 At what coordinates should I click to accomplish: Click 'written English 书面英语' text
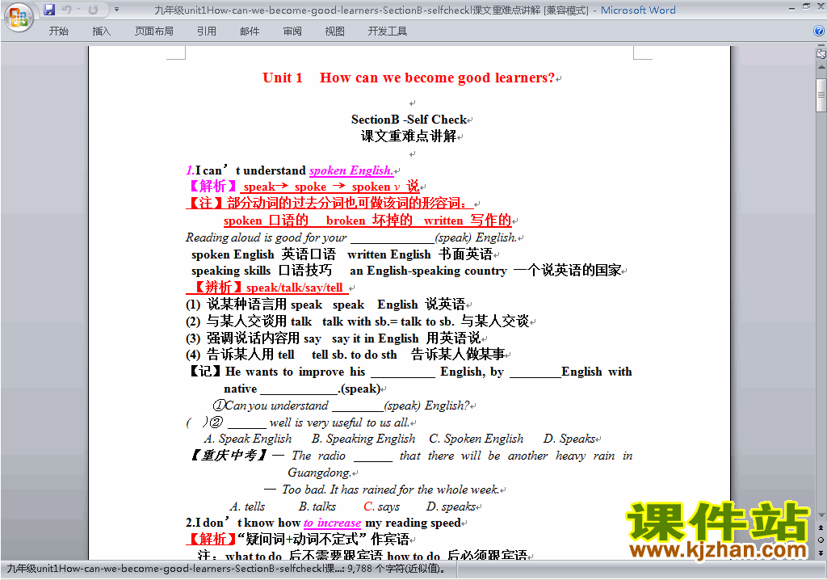[420, 254]
